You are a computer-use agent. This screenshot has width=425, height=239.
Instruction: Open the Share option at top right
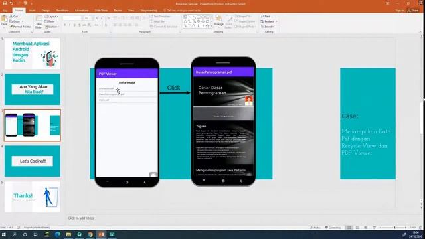413,11
